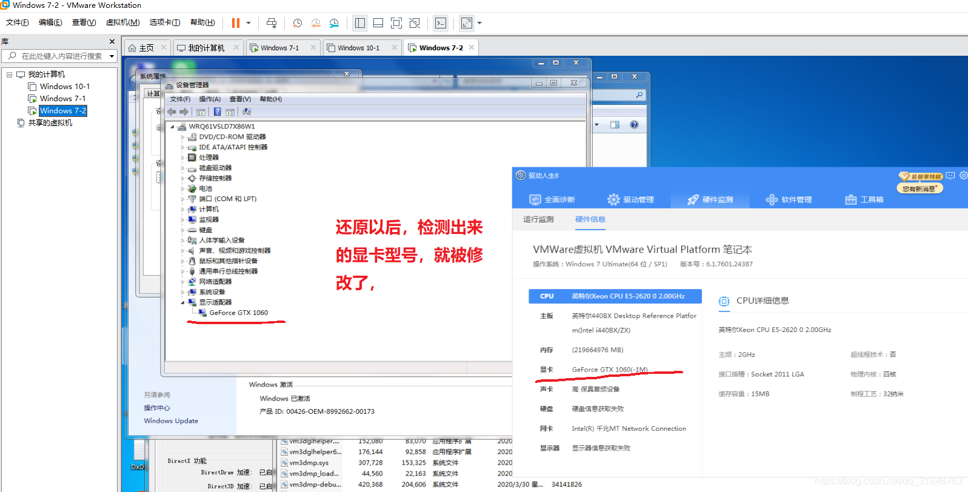Click the send Ctrl+Alt+Del toolbar icon
The image size is (968, 492).
[x=272, y=23]
